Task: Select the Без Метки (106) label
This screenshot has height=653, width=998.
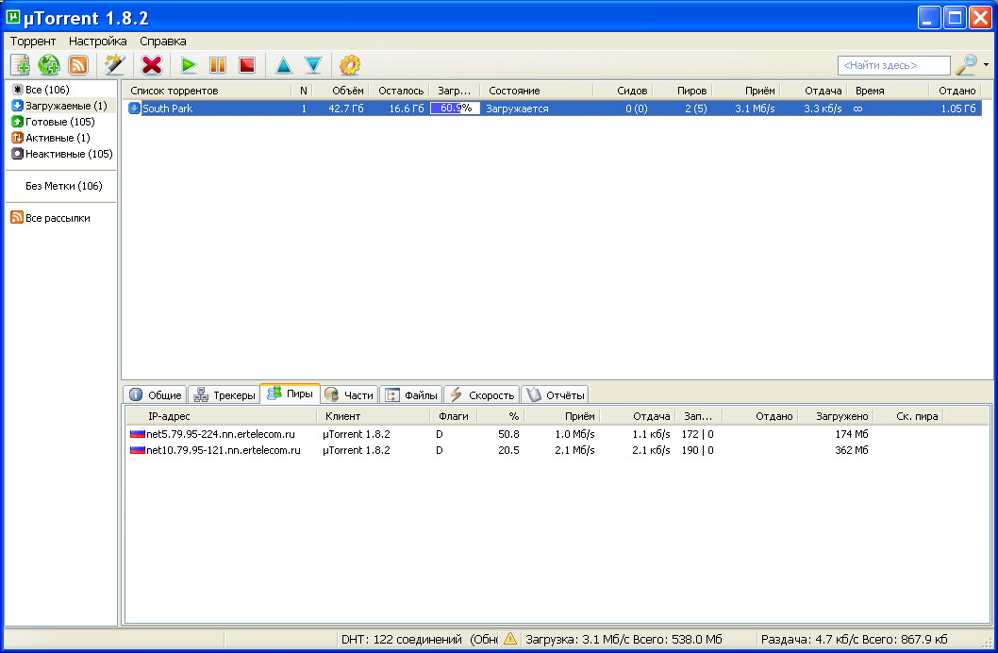Action: (x=63, y=186)
